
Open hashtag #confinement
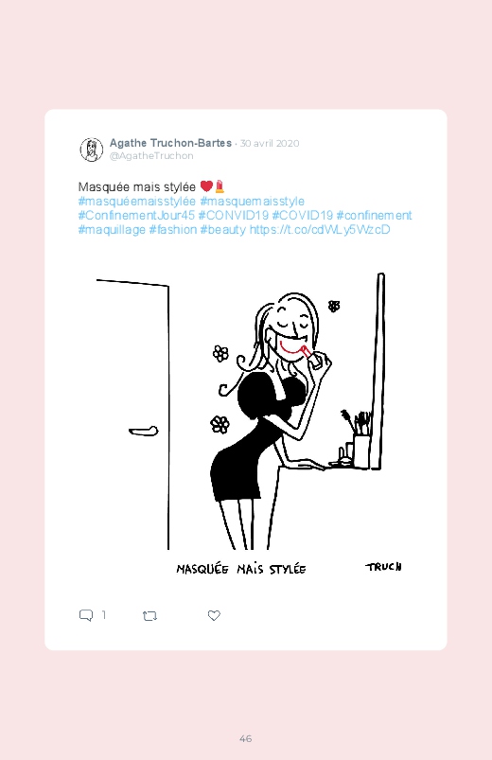tap(375, 215)
